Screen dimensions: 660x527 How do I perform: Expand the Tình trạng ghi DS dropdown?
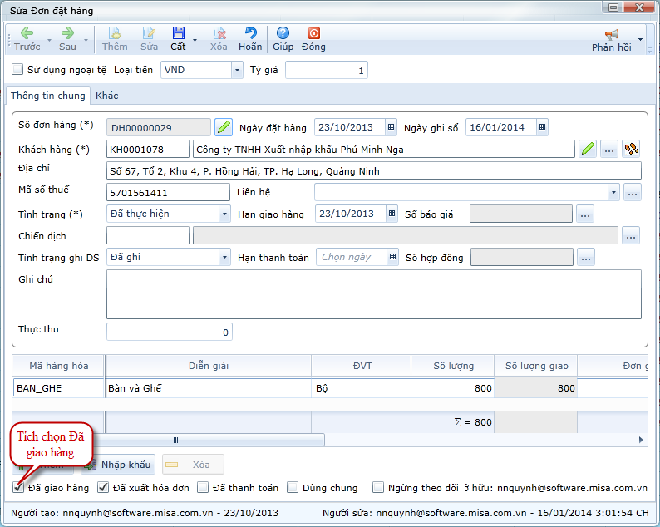[224, 258]
